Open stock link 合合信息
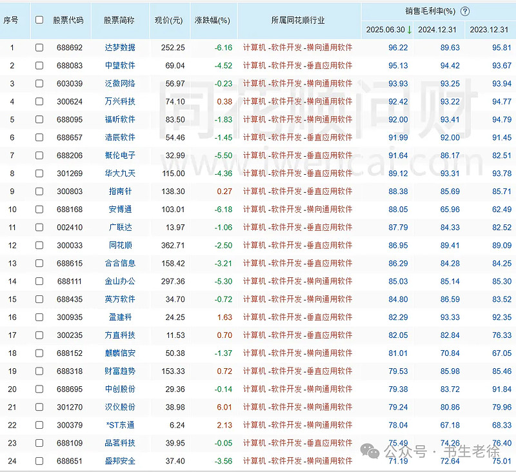This screenshot has height=472, width=516. pos(120,263)
